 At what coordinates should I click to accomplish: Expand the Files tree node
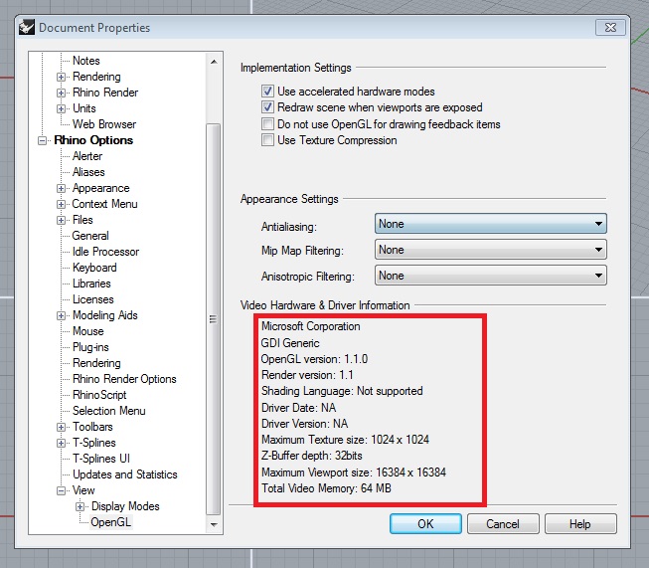[x=61, y=220]
